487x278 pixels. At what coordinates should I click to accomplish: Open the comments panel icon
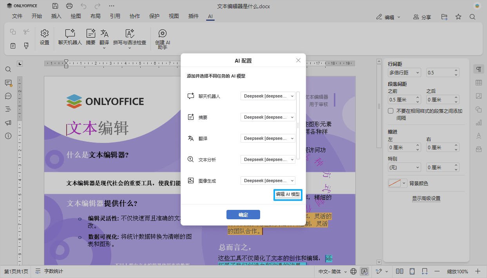[x=8, y=83]
